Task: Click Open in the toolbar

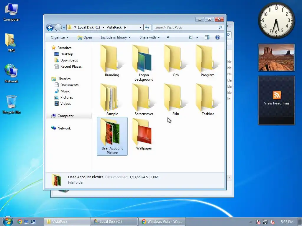Action: (85, 37)
